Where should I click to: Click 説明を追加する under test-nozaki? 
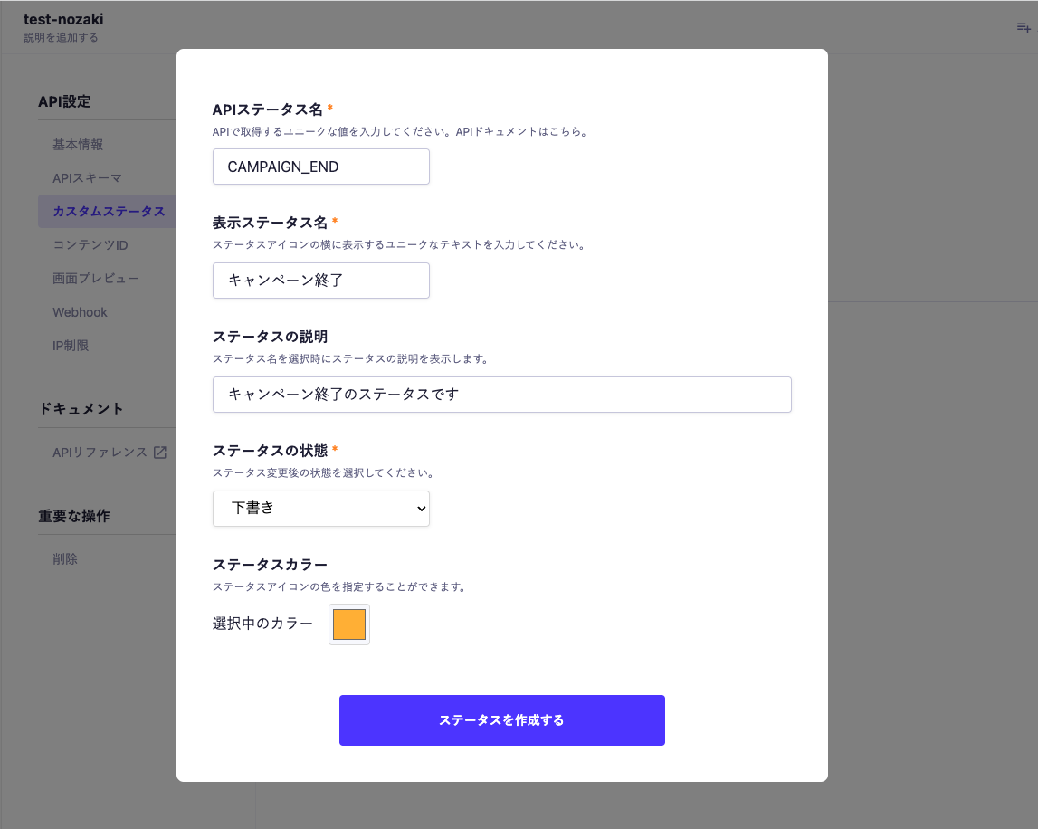[61, 38]
